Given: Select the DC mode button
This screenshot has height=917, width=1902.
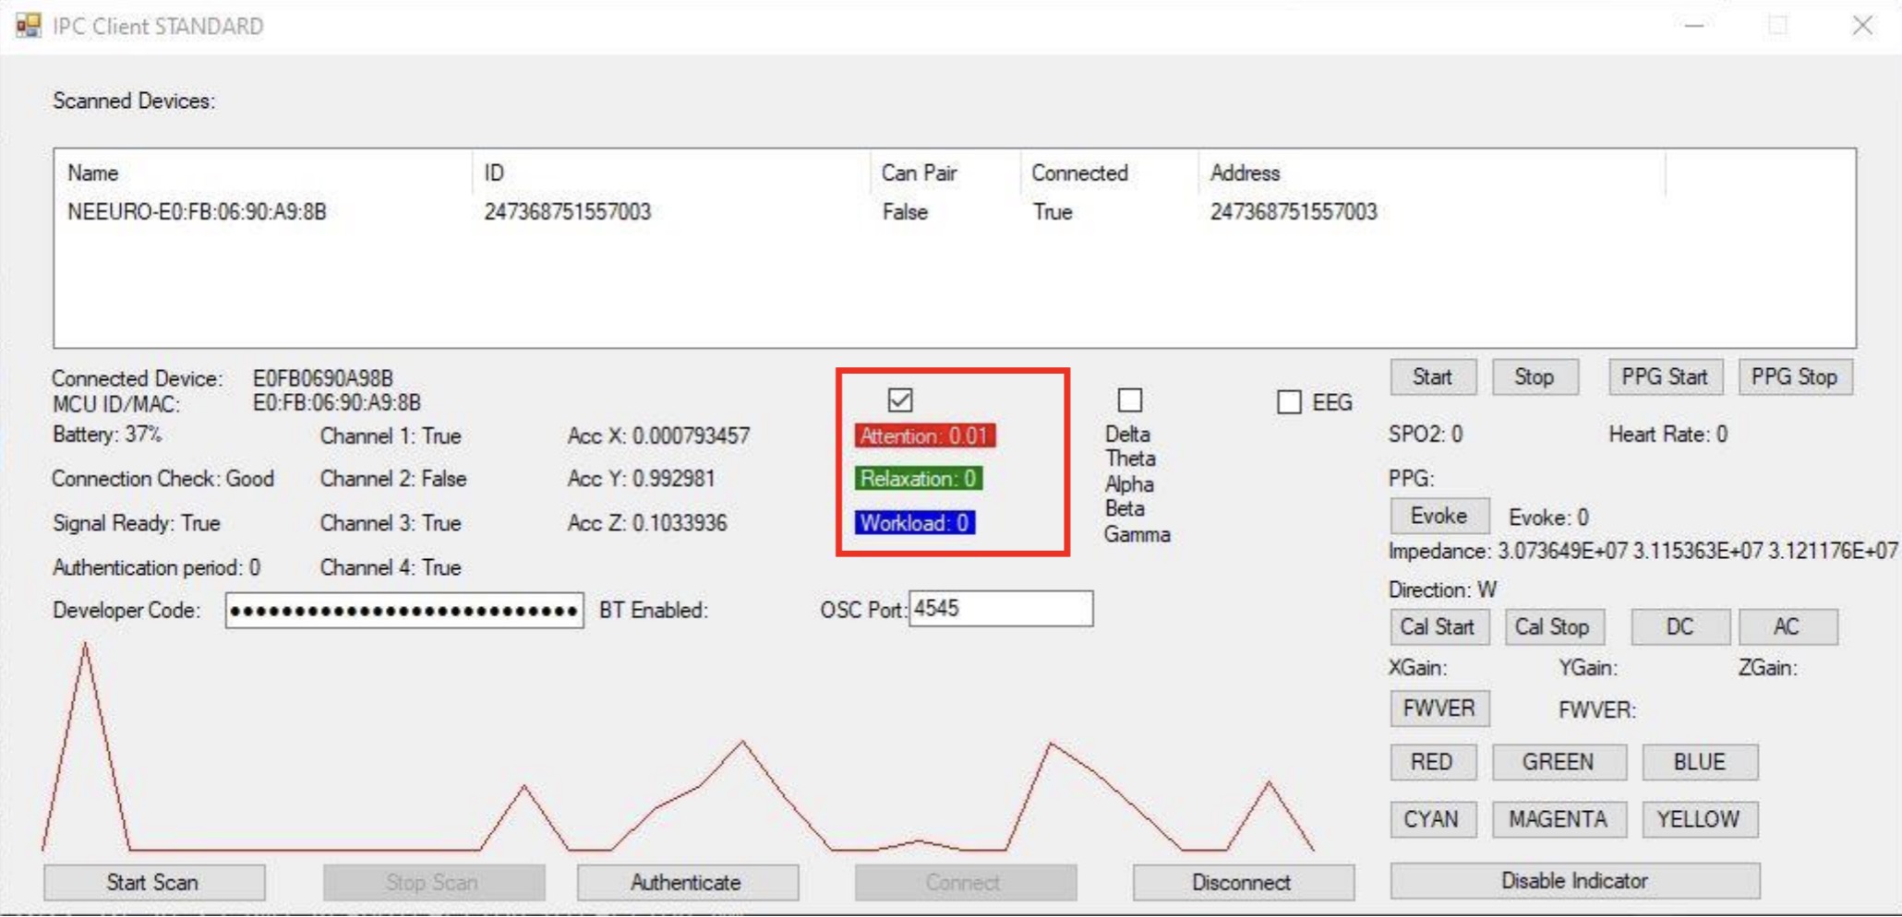Looking at the screenshot, I should [x=1679, y=627].
